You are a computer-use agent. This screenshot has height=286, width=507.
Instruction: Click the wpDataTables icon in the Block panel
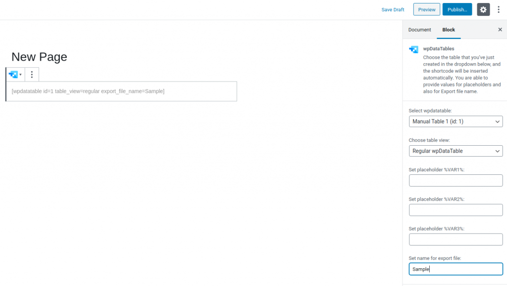point(413,49)
